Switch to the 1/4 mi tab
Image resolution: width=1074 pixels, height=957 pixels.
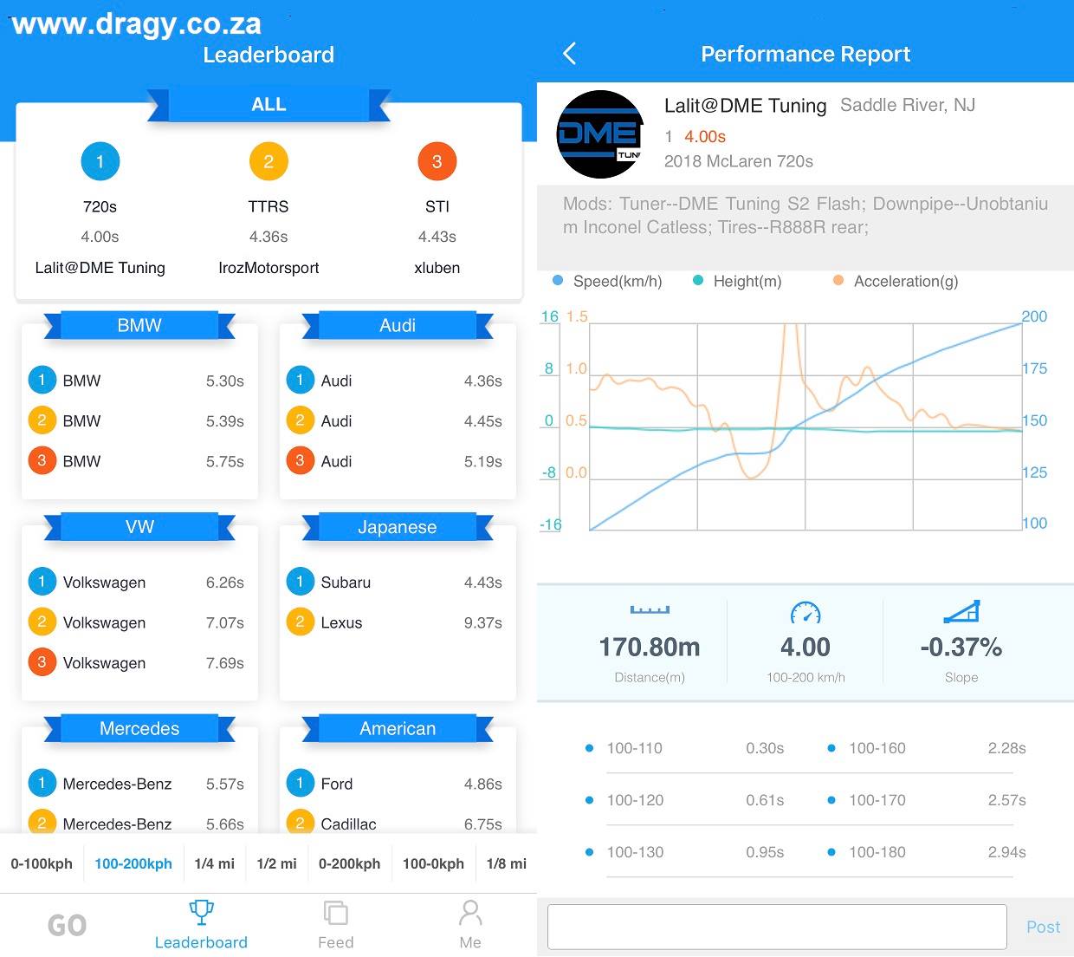click(x=215, y=863)
